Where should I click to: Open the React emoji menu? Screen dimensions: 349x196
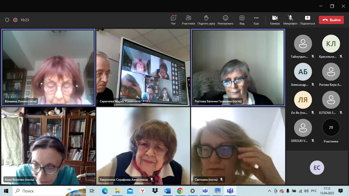click(225, 20)
